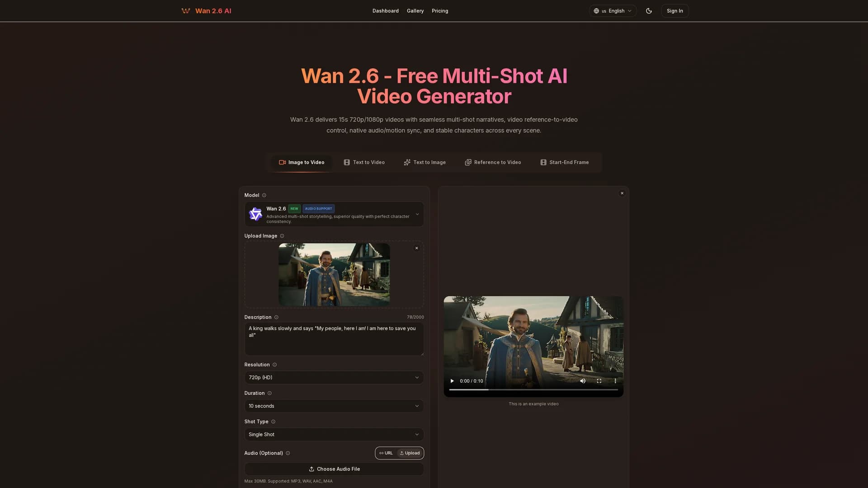Click info icon beside Shot Type
This screenshot has height=488, width=868.
click(273, 422)
